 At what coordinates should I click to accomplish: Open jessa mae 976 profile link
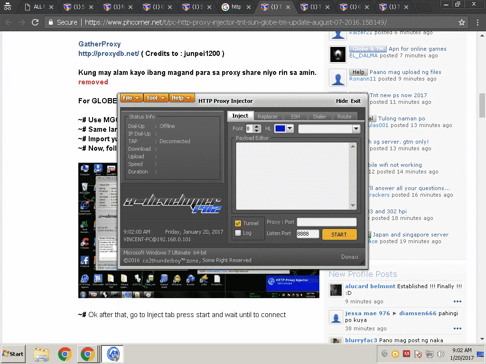tap(368, 313)
